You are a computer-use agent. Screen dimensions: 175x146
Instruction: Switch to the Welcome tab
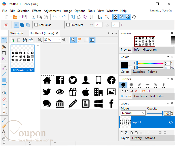17,33
